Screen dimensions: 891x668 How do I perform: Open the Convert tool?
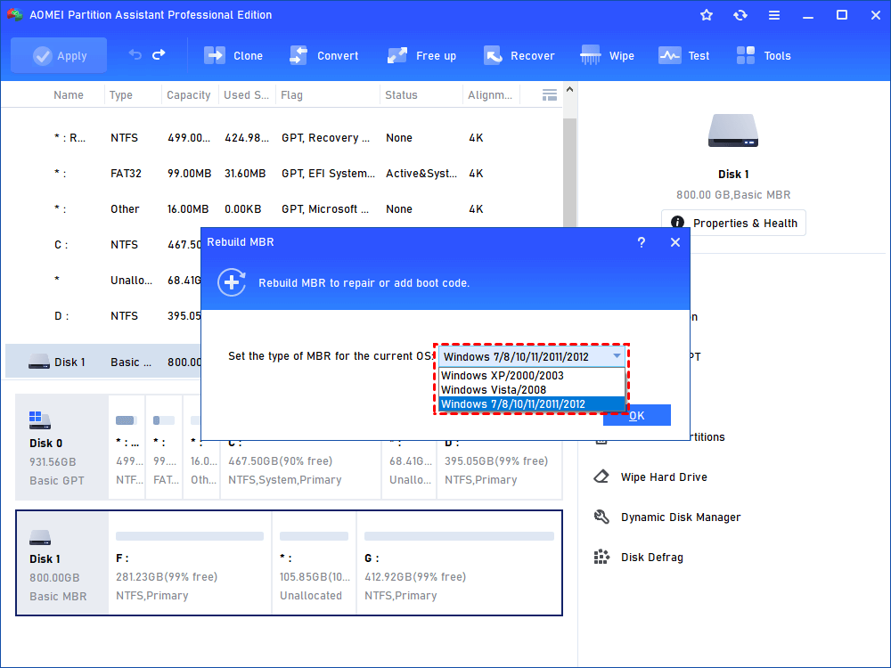[x=324, y=55]
